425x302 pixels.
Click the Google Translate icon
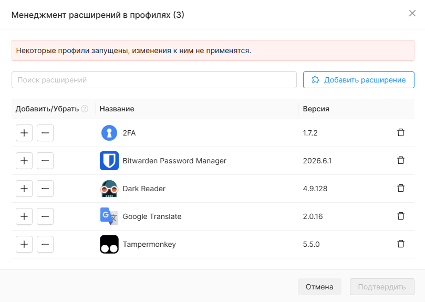[x=109, y=216]
